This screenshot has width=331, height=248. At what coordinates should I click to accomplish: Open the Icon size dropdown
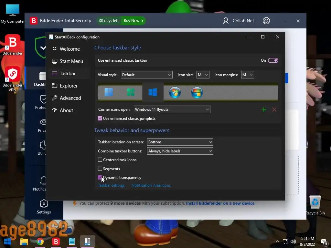tap(203, 75)
